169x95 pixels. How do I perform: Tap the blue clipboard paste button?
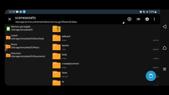click(151, 76)
